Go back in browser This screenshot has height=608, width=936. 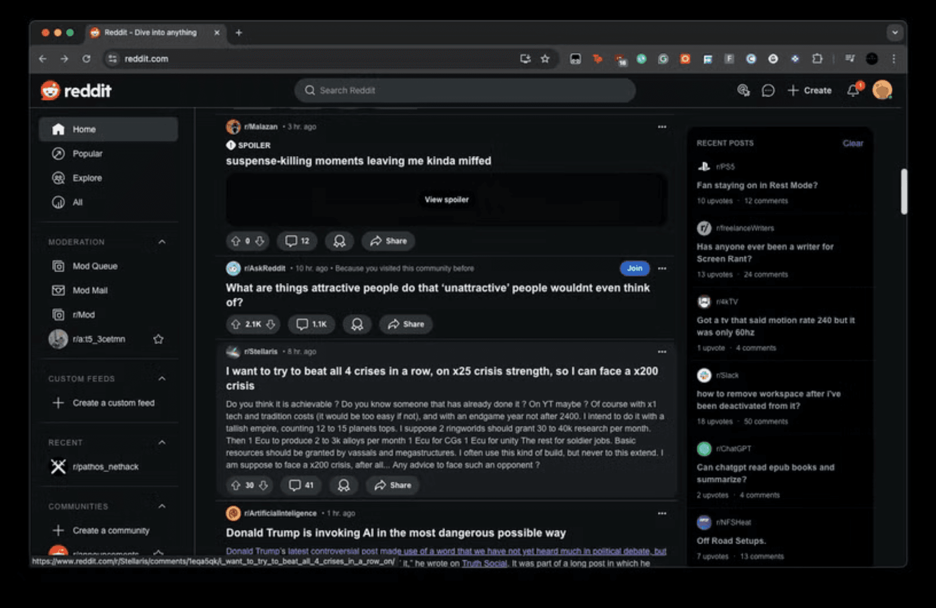(x=42, y=59)
